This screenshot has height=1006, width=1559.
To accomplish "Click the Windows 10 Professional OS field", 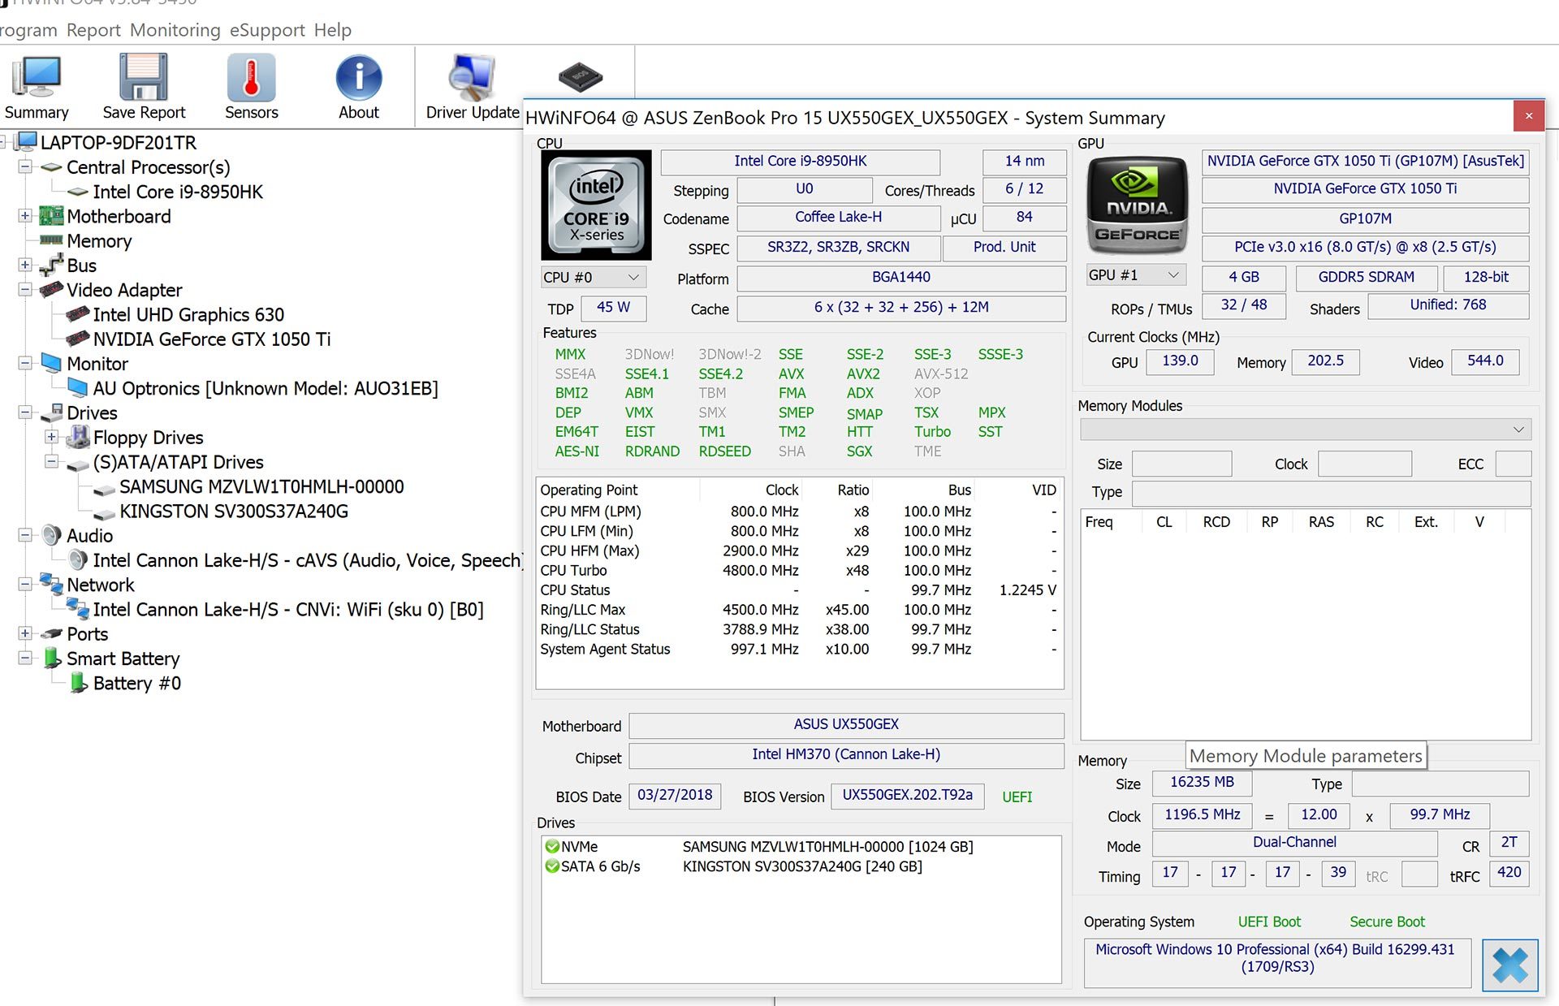I will pyautogui.click(x=1277, y=963).
